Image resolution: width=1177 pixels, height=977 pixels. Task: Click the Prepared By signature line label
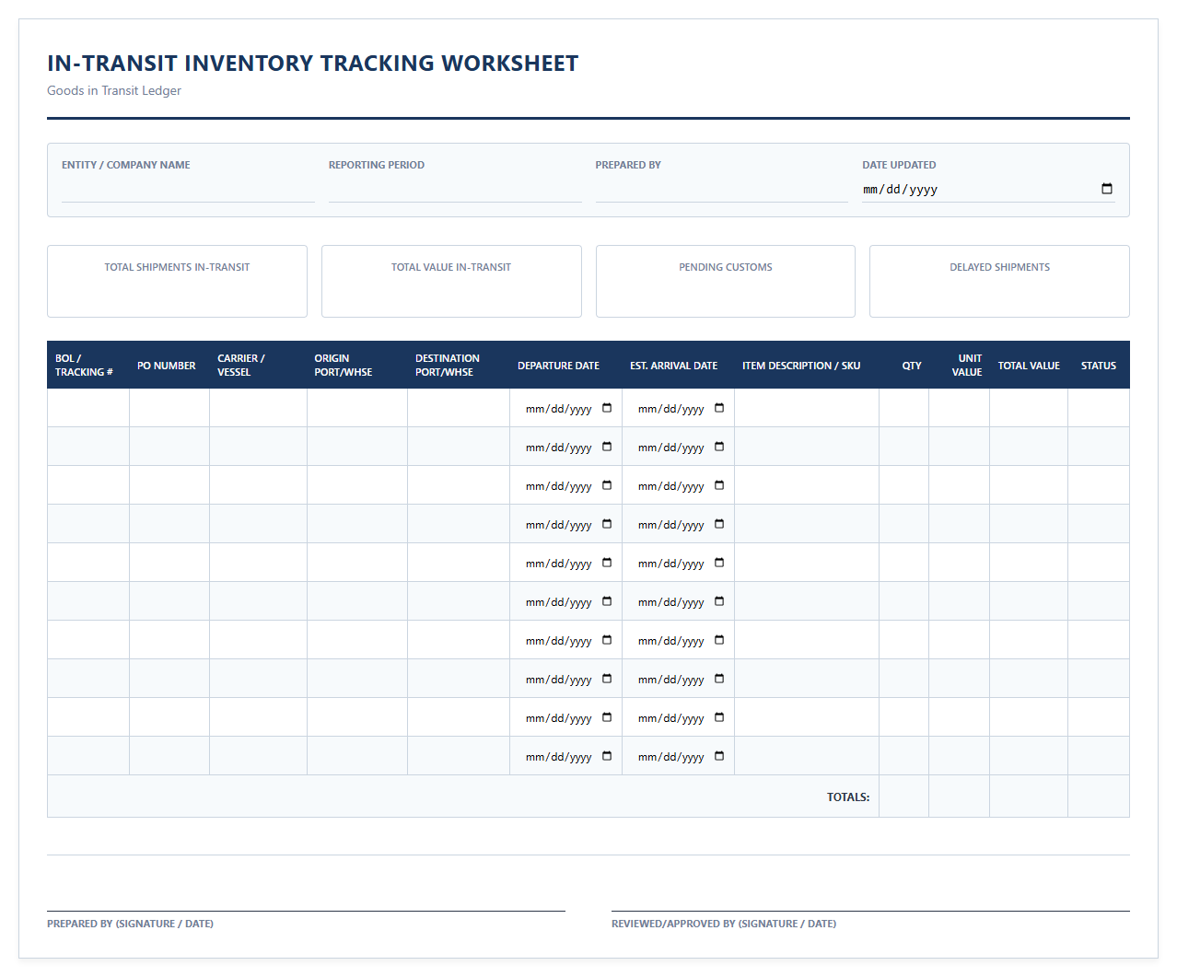pos(130,924)
